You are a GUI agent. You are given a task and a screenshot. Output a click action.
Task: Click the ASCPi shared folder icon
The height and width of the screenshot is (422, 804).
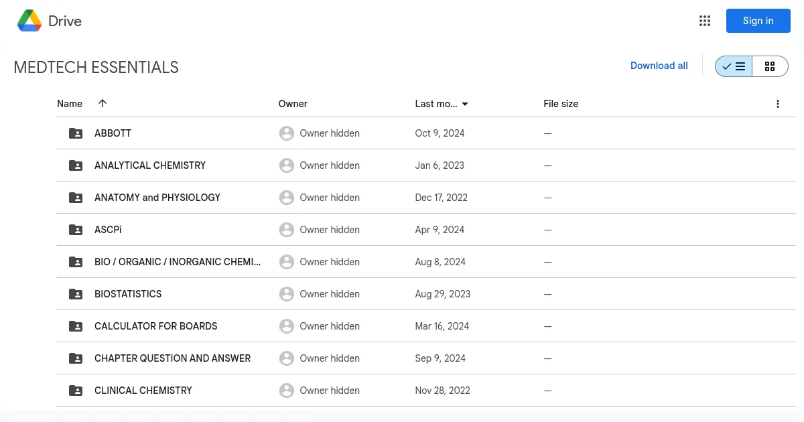[76, 230]
